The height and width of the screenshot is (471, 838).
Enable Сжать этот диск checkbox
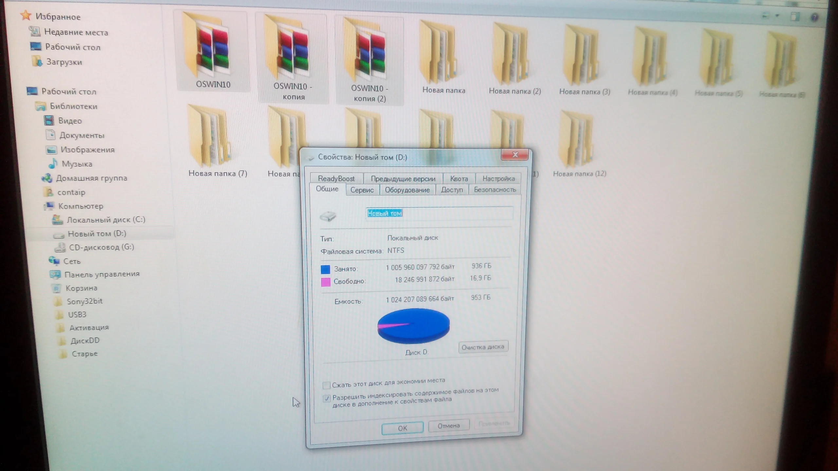click(326, 385)
